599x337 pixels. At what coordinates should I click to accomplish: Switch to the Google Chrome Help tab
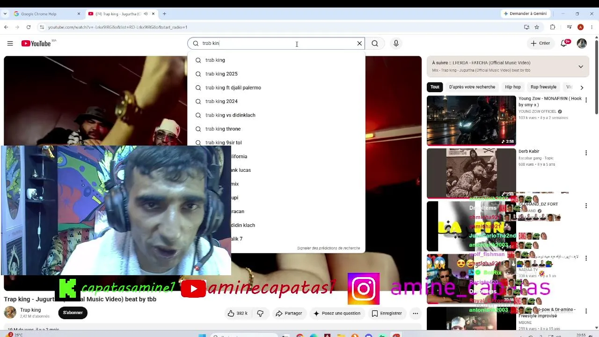[x=47, y=14]
